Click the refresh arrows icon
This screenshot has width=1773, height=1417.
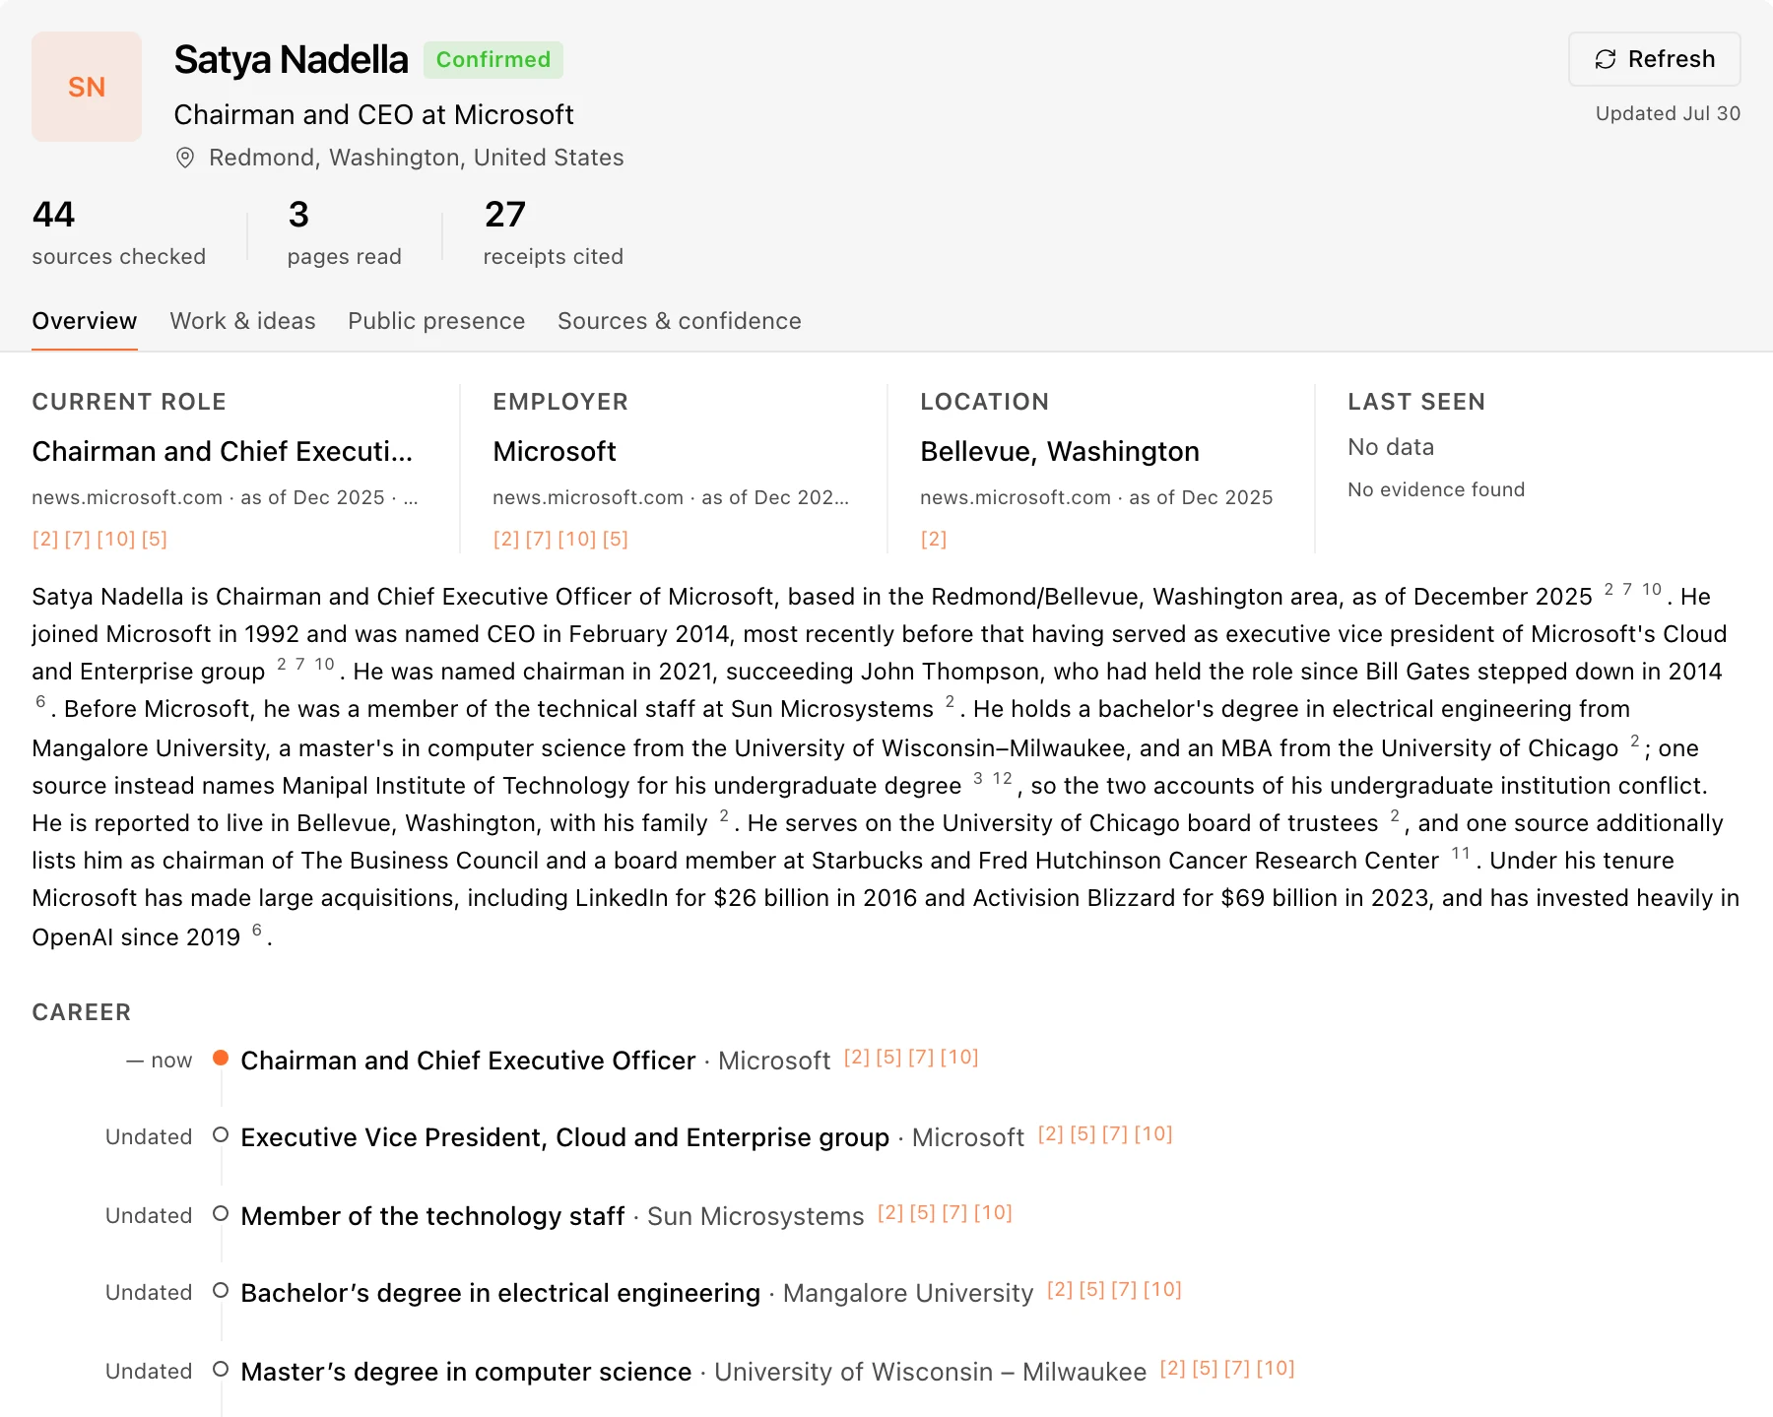(x=1606, y=59)
